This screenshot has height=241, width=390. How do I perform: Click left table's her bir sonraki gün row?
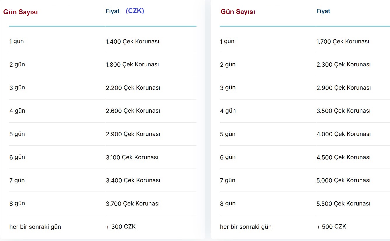tap(35, 227)
